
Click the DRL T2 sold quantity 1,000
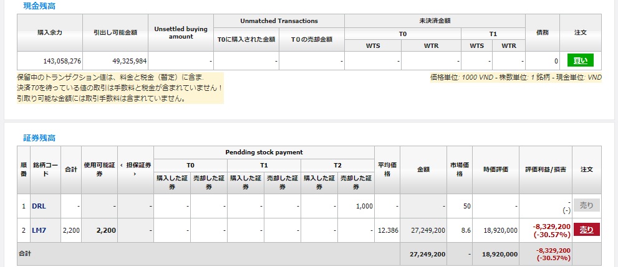click(355, 206)
